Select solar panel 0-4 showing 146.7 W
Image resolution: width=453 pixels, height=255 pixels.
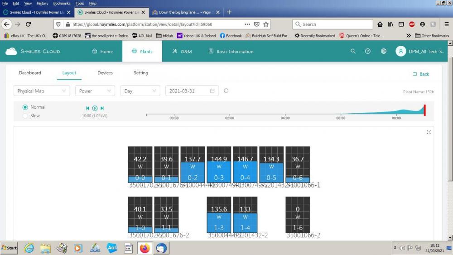pyautogui.click(x=245, y=164)
